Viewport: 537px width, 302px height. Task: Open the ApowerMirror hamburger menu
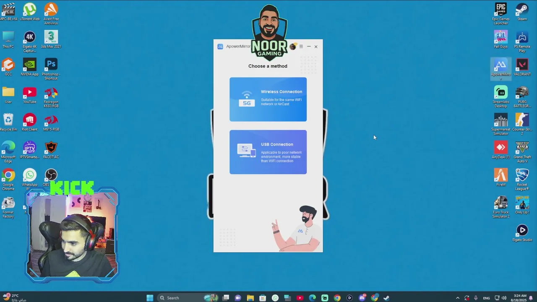[301, 47]
